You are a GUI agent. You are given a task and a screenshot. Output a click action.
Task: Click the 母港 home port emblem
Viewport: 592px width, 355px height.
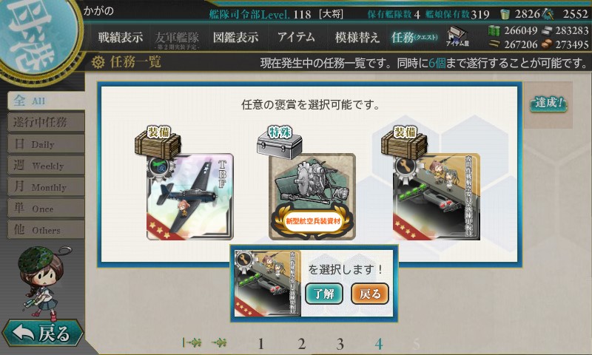click(x=37, y=35)
